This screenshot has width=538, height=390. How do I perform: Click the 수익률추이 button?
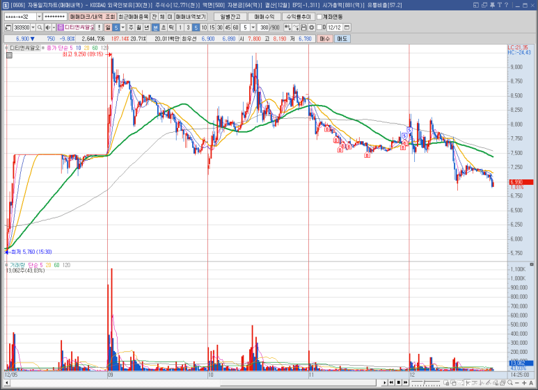298,17
